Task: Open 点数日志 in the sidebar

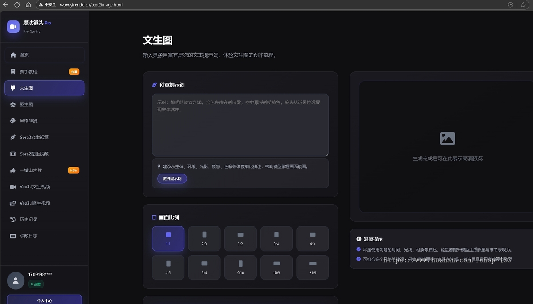Action: pyautogui.click(x=44, y=236)
